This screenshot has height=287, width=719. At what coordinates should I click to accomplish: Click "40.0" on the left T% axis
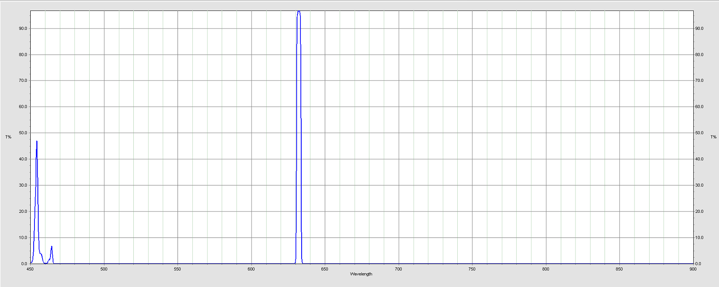23,159
